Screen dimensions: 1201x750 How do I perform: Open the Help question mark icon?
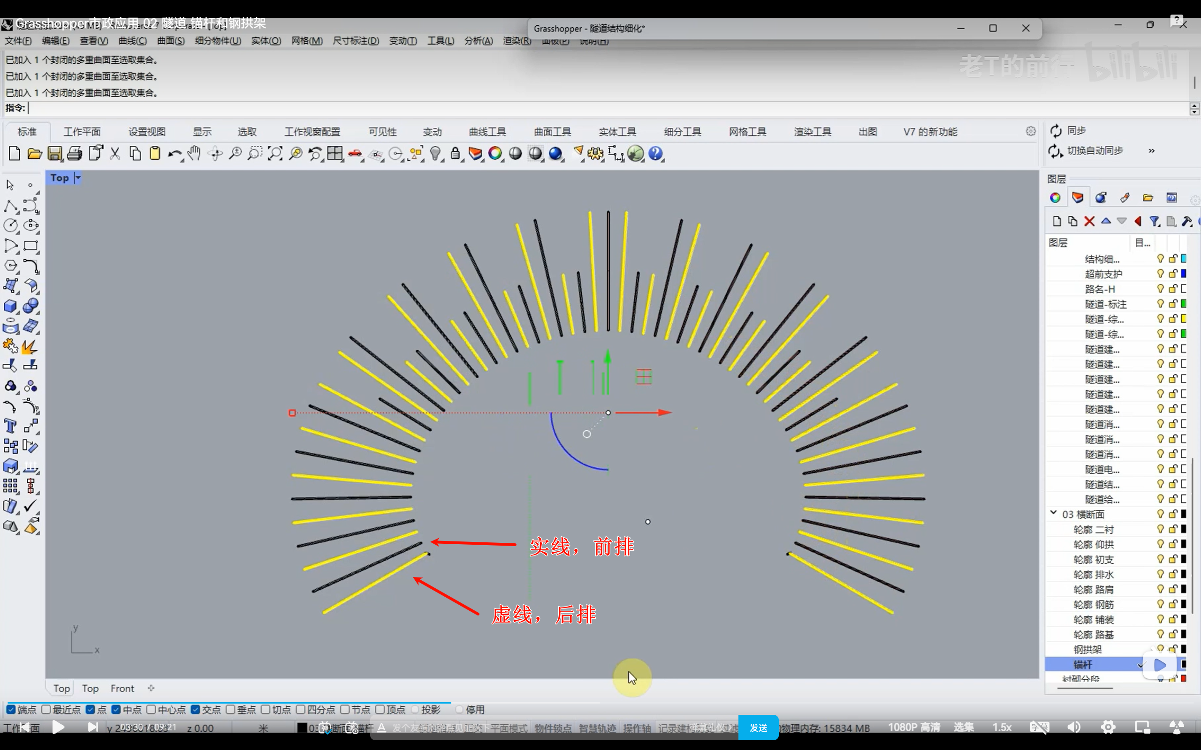pyautogui.click(x=655, y=154)
